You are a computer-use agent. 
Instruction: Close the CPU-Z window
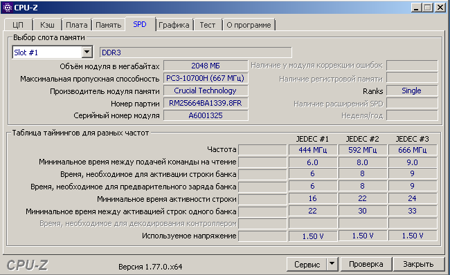pos(440,8)
